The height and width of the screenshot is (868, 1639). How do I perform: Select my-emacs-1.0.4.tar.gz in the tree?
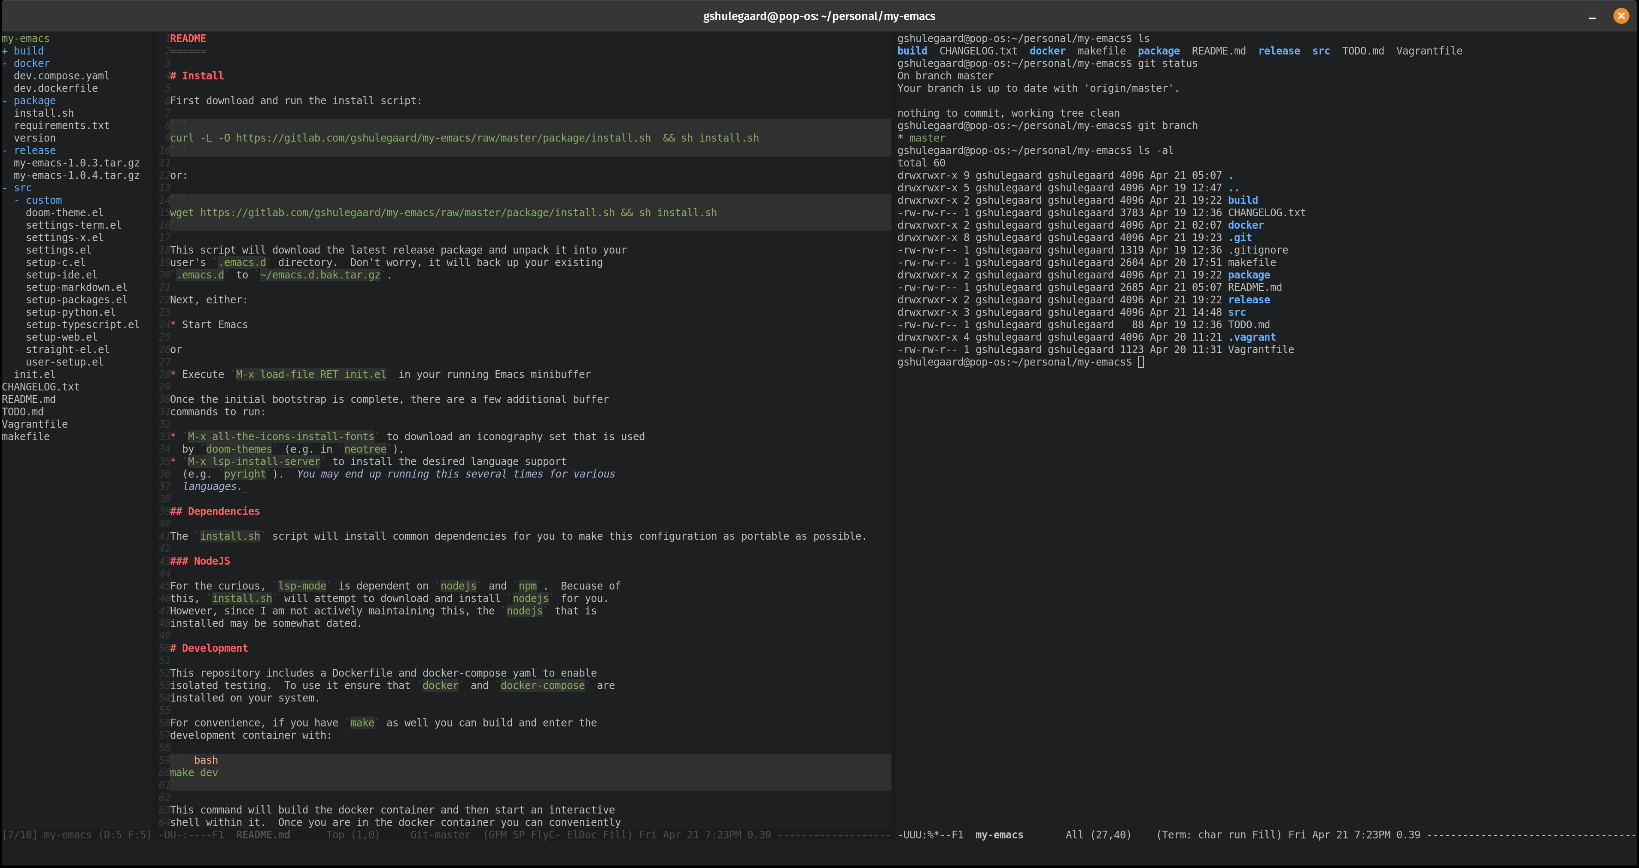click(x=77, y=175)
